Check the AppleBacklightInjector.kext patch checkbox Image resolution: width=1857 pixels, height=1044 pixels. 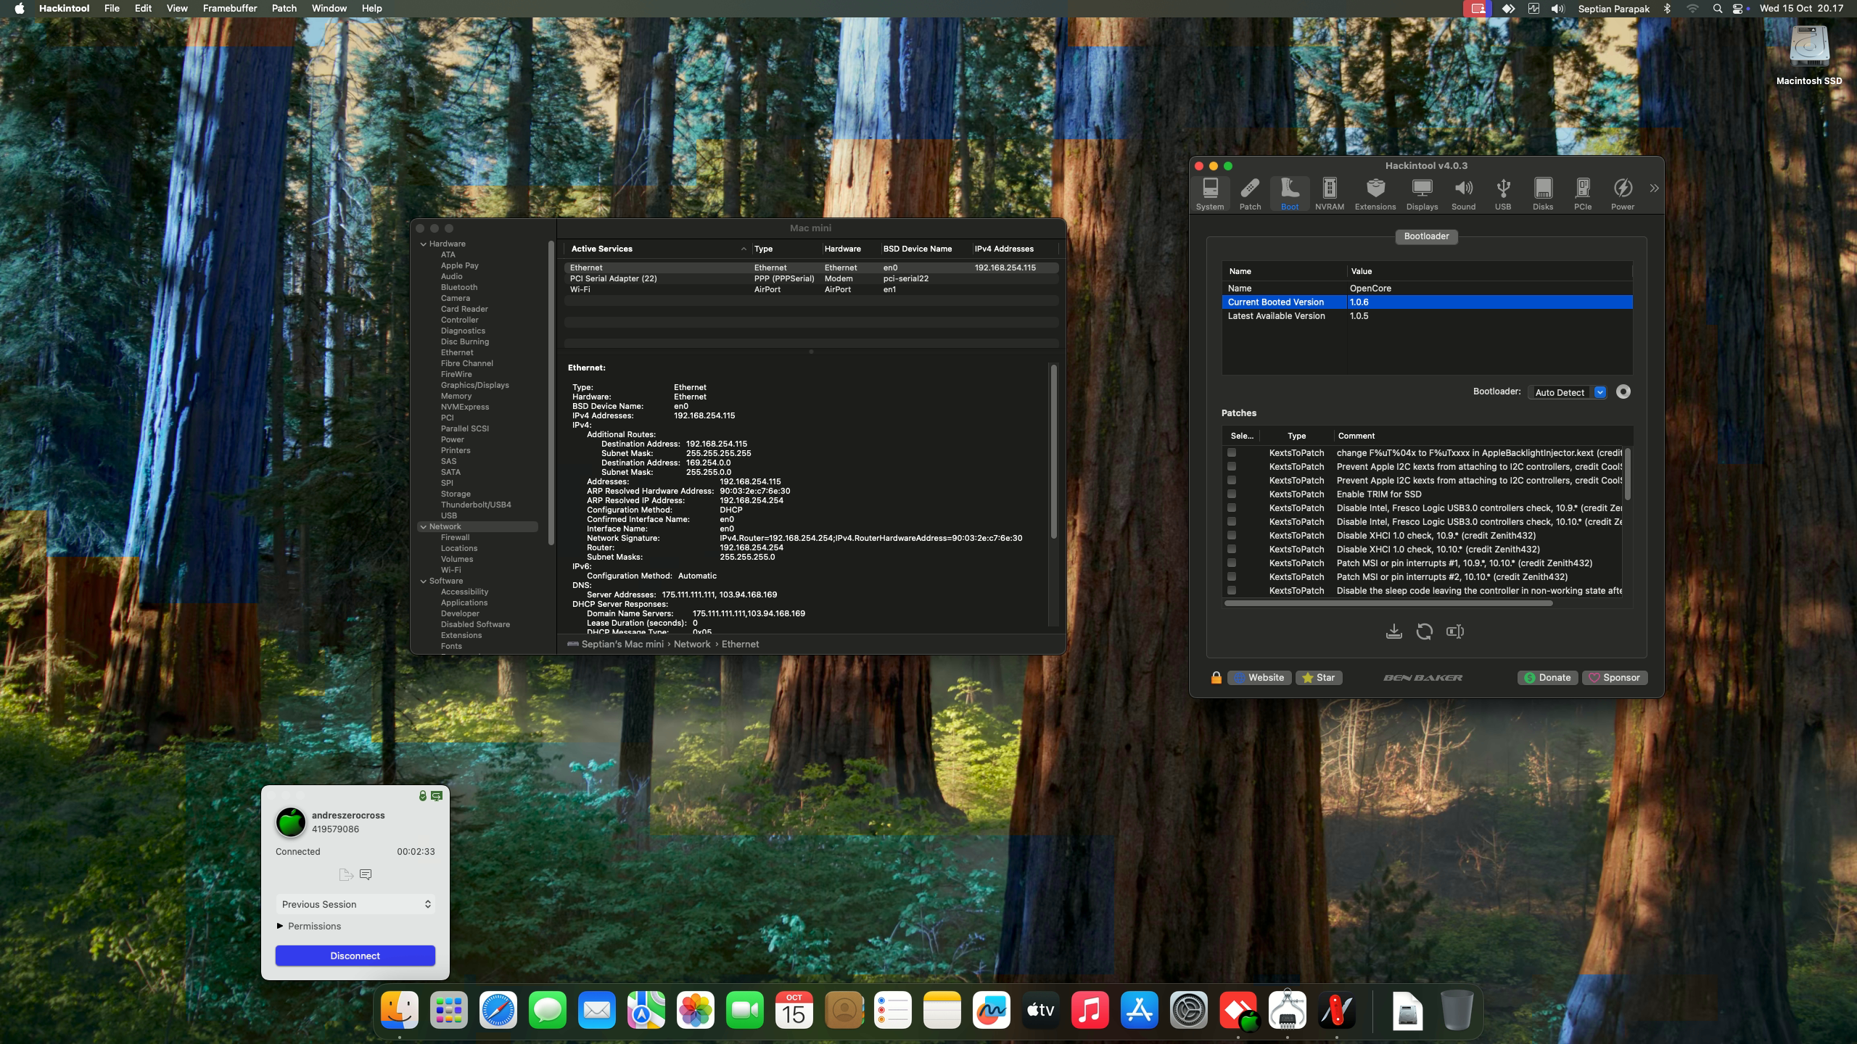(1232, 452)
